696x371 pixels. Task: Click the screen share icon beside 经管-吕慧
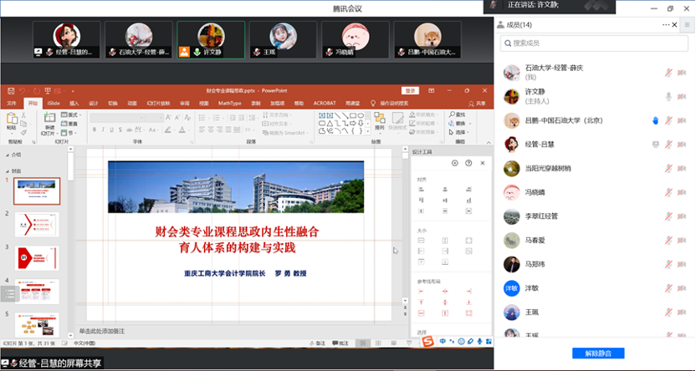coord(656,144)
